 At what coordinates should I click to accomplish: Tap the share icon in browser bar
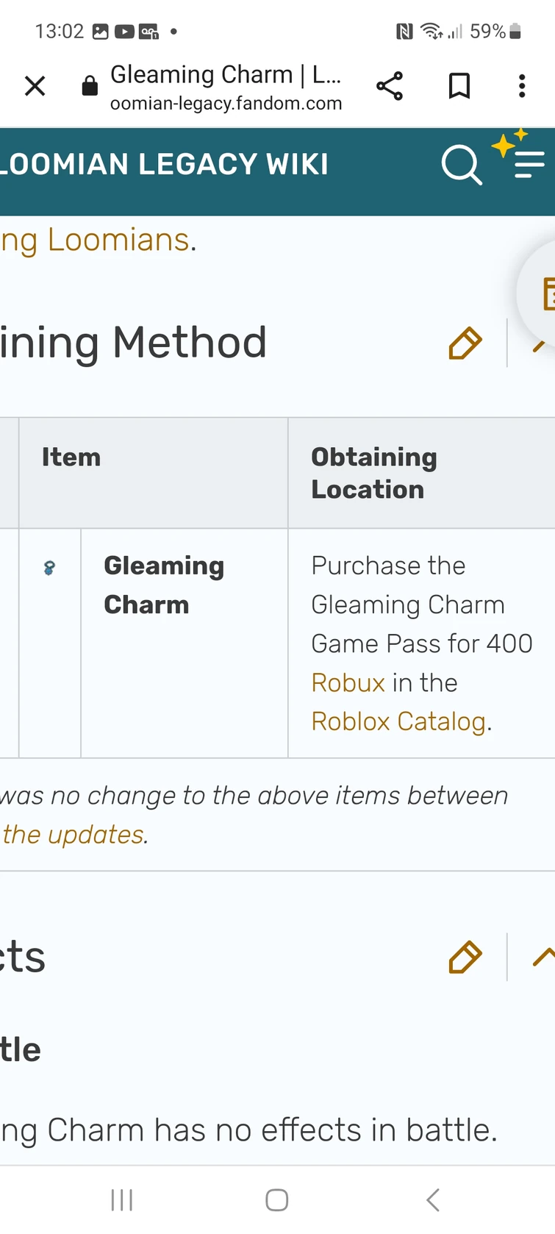[390, 86]
